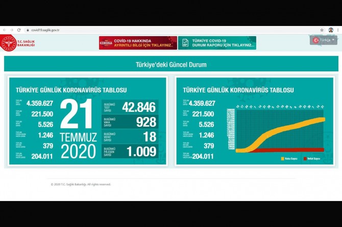The height and width of the screenshot is (227, 342).
Task: Click intubated count 379 in left panel
Action: [x=48, y=146]
